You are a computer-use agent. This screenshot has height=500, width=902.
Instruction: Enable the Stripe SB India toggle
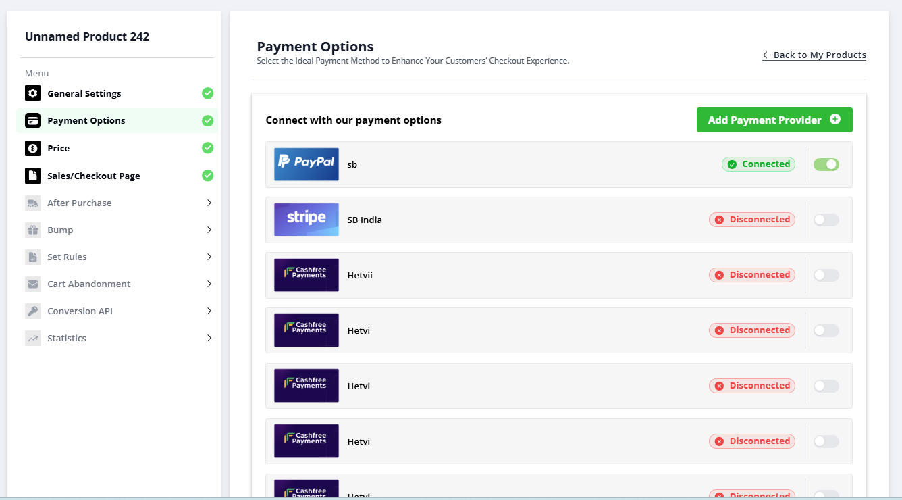[x=826, y=220]
